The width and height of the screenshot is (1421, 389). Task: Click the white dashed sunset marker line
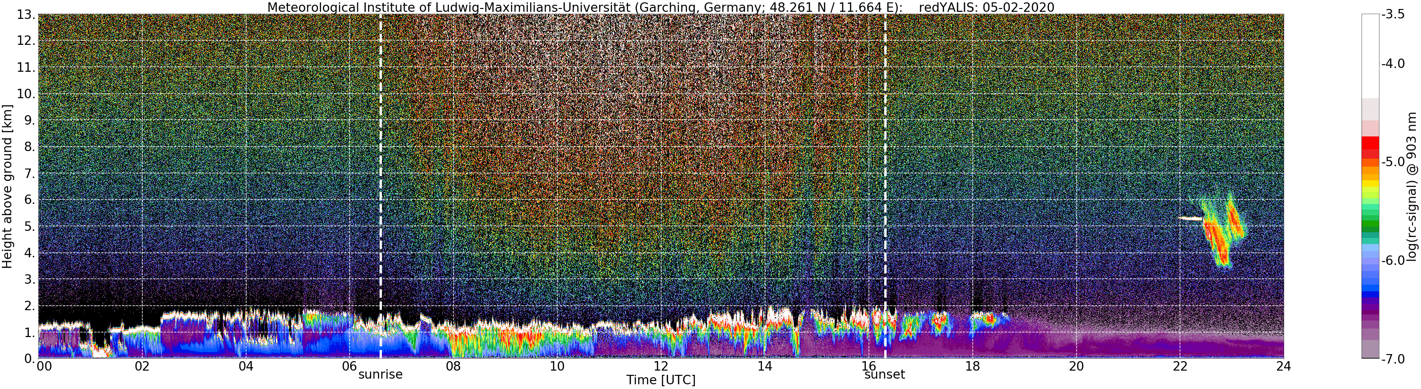click(x=885, y=186)
